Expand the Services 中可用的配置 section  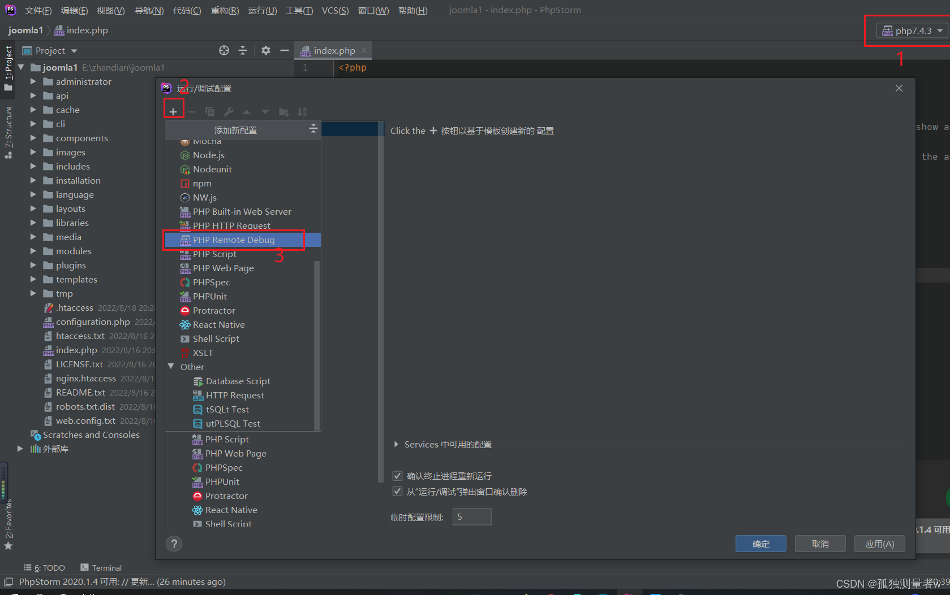click(x=396, y=444)
